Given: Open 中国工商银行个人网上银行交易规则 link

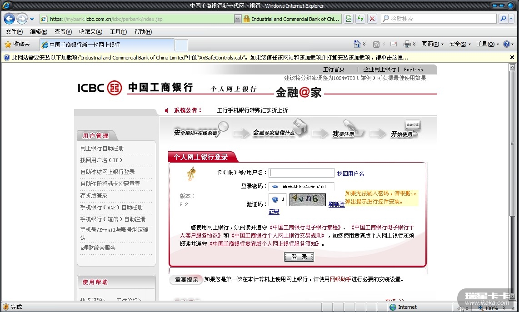Looking at the screenshot, I should (x=278, y=236).
